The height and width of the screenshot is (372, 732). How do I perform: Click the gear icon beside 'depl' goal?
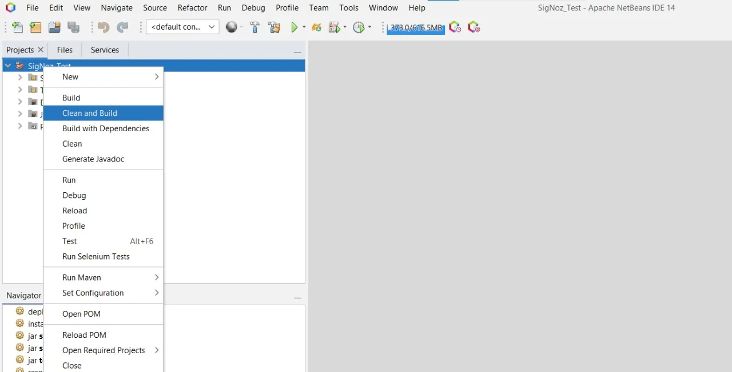(x=20, y=312)
